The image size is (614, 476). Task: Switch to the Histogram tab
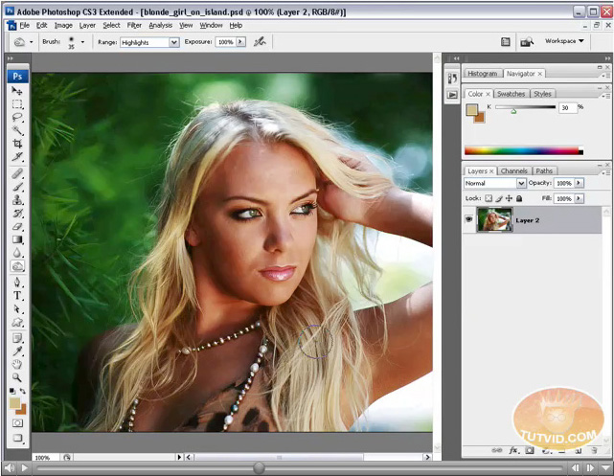482,73
